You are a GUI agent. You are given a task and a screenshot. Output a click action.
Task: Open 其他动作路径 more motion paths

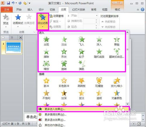click(83, 125)
